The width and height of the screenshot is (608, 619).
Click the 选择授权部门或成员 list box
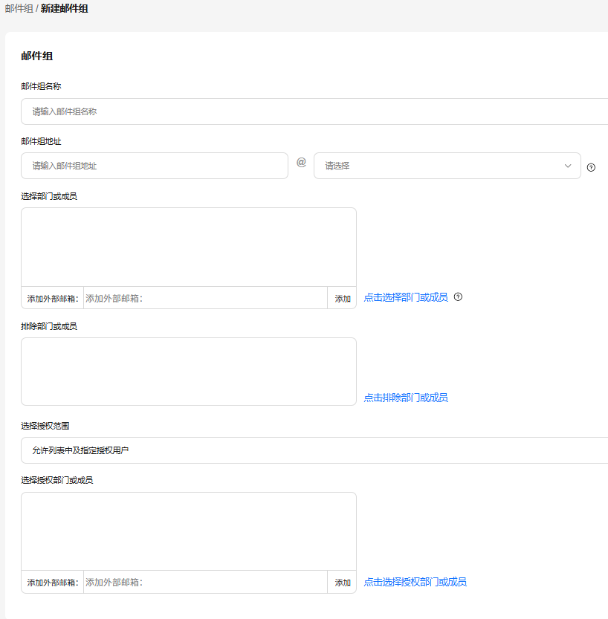[x=189, y=531]
